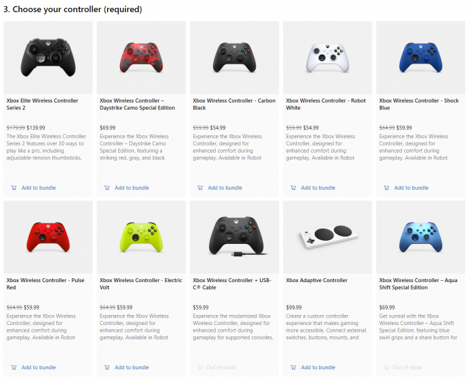Click cart icon under Electric Volt controller
The height and width of the screenshot is (380, 469).
(x=107, y=367)
